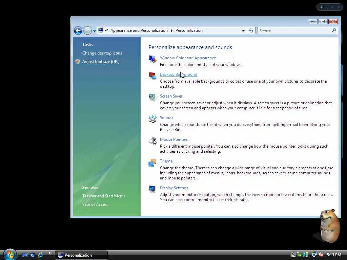This screenshot has height=260, width=347.
Task: Maximize the Personalization window
Action: point(323,21)
